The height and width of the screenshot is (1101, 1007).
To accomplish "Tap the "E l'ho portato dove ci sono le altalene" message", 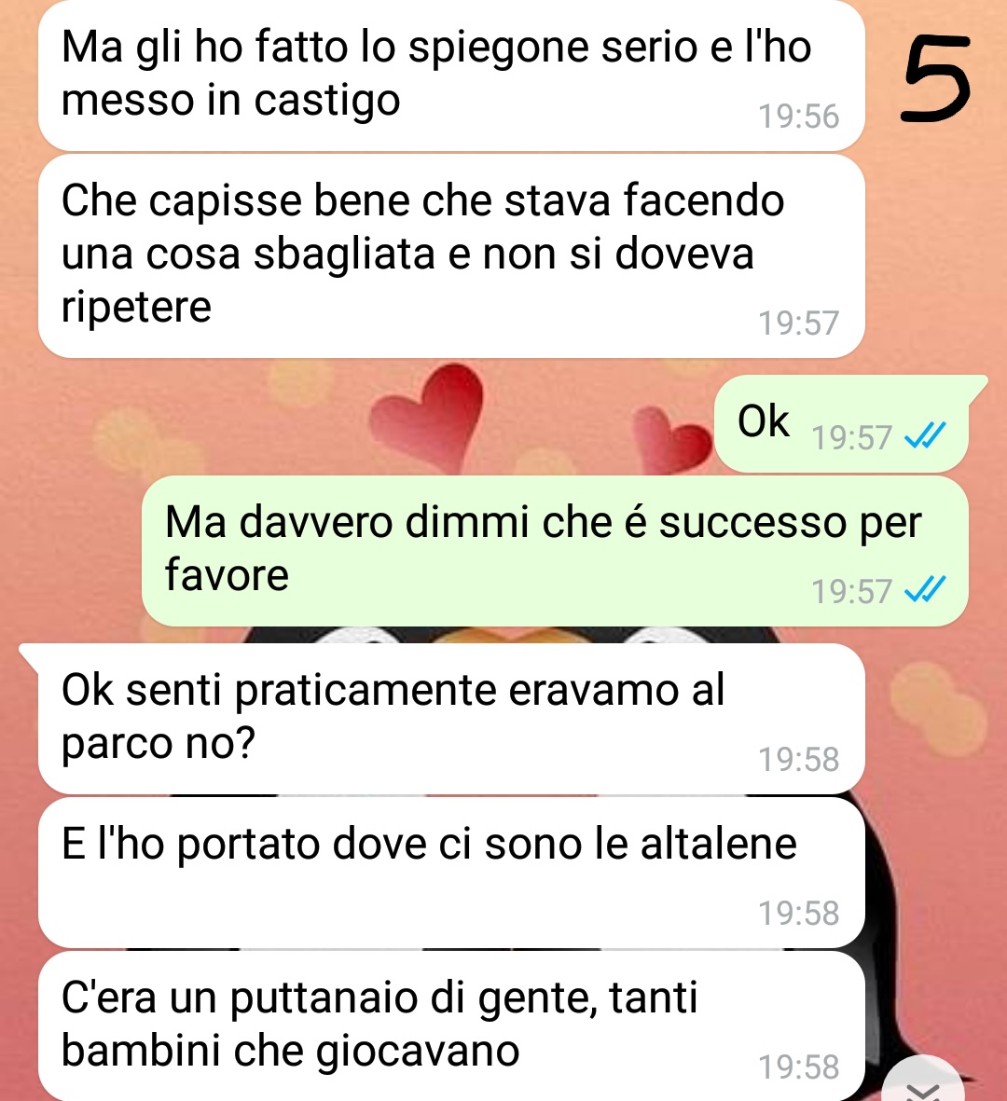I will [x=451, y=873].
